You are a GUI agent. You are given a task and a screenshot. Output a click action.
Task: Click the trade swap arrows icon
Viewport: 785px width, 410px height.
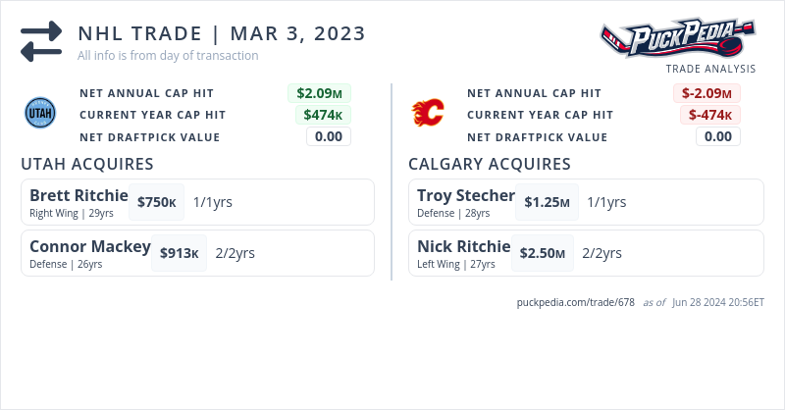point(41,42)
